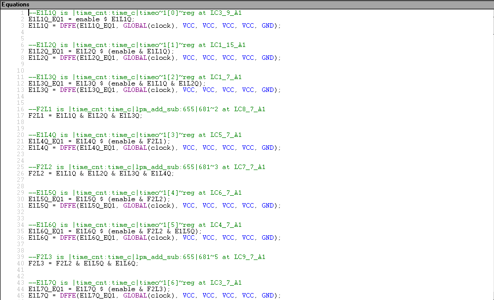Viewport: 494px width, 300px height.
Task: Click the F2L2 equation on line 26
Action: 101,173
